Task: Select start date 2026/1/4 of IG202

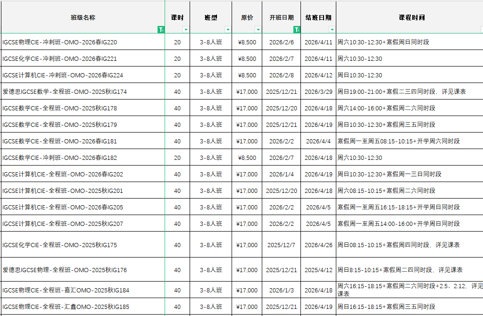Action: [x=281, y=175]
